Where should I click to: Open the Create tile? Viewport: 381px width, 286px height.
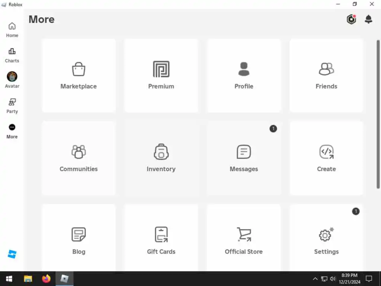pos(326,158)
